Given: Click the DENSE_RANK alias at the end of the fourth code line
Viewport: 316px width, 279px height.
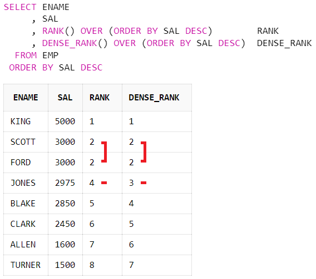Looking at the screenshot, I should tap(284, 43).
